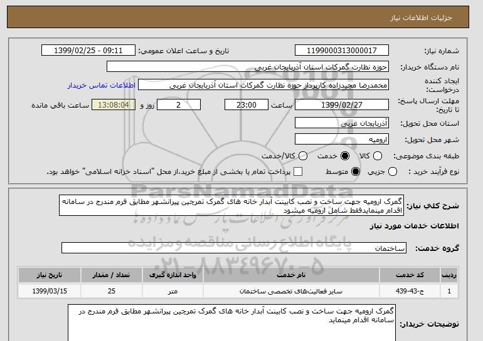Open the اطلاعات تماس خریدار link
This screenshot has height=341, width=483.
pyautogui.click(x=102, y=85)
